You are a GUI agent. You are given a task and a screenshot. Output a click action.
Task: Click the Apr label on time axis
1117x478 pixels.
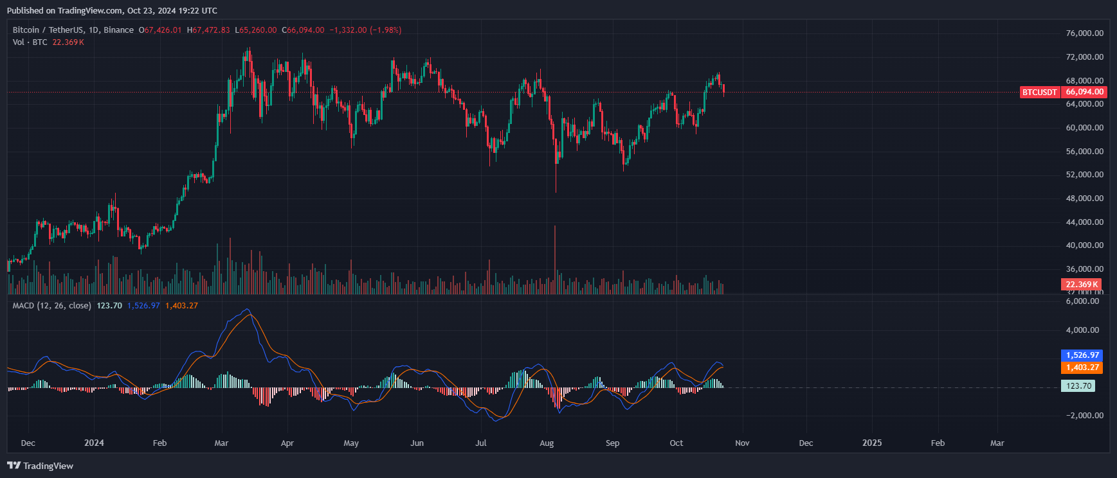click(287, 443)
